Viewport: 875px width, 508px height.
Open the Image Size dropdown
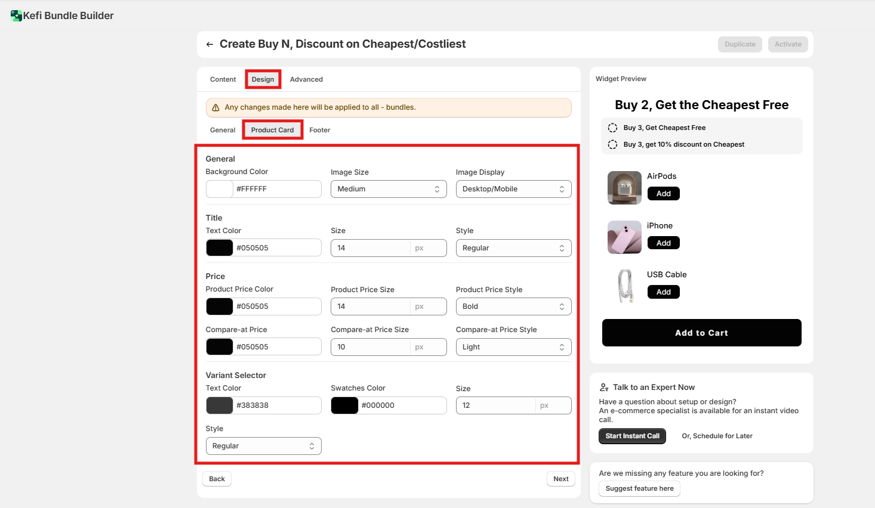click(x=388, y=189)
